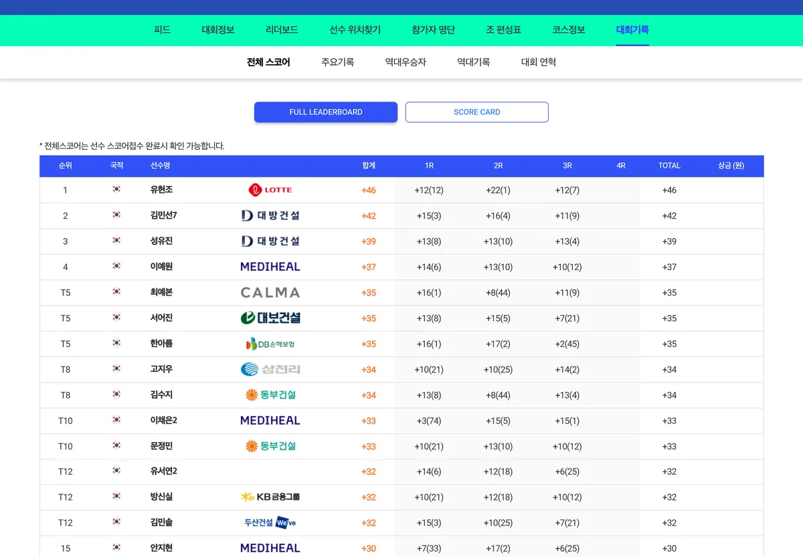Select the 삼천리 sponsor logo
The height and width of the screenshot is (557, 803).
270,369
